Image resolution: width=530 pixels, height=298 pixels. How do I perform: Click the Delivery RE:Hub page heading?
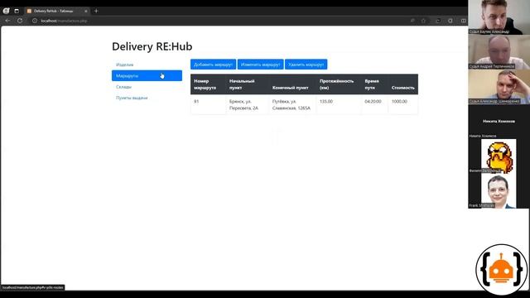[152, 46]
